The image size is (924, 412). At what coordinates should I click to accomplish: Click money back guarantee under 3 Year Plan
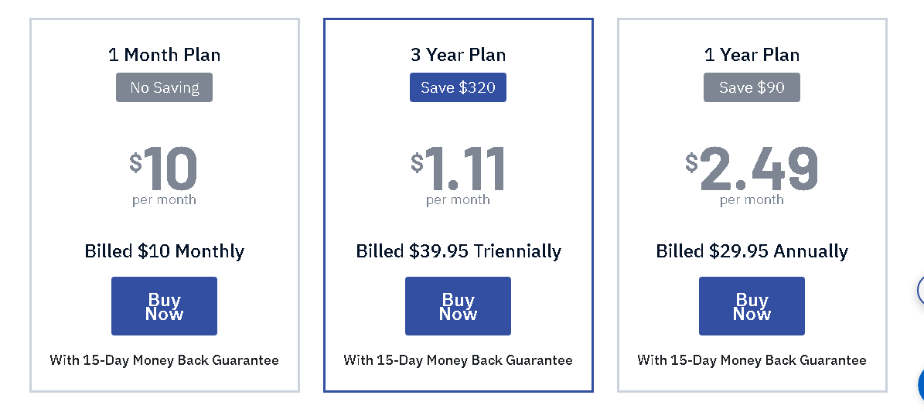(x=458, y=360)
